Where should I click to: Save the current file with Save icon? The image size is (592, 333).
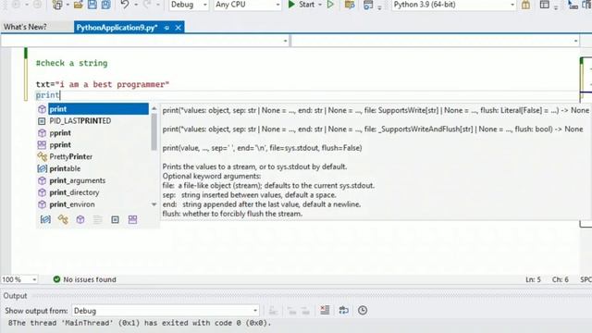92,5
